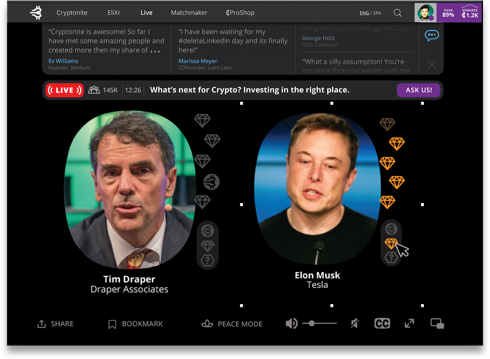The height and width of the screenshot is (359, 490).
Task: Share this live stream
Action: click(x=55, y=324)
